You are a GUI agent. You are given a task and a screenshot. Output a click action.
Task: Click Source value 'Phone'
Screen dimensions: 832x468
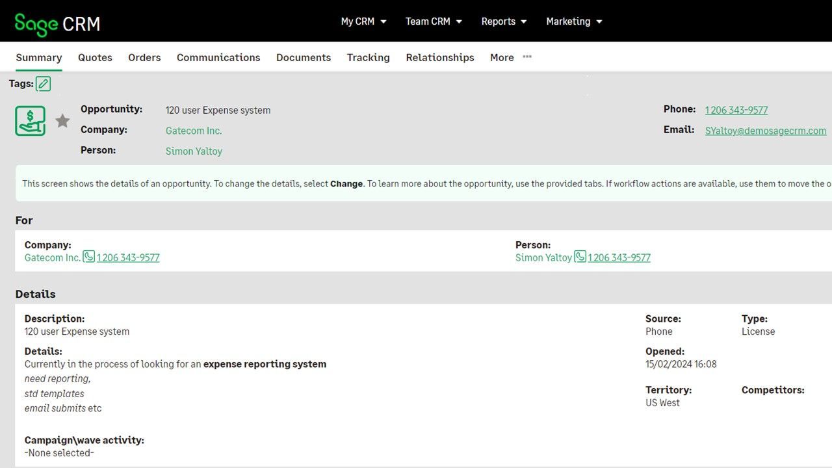(x=659, y=331)
